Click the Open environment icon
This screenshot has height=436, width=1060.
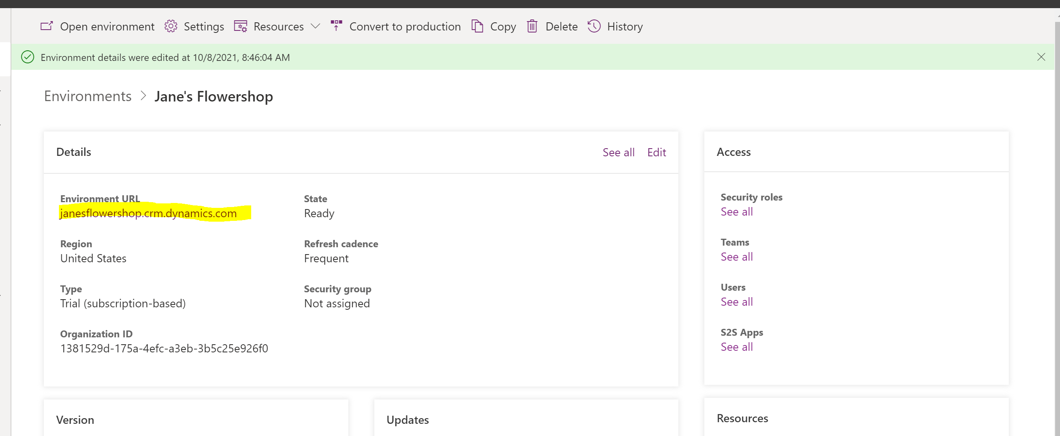[46, 26]
